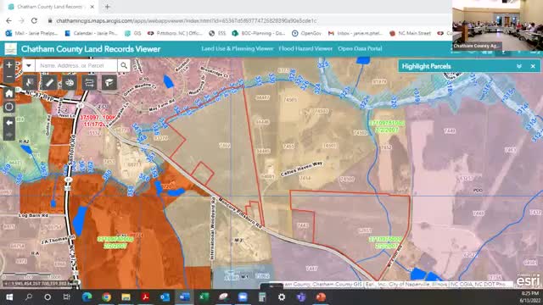Open the GIS bookmark

[132, 33]
